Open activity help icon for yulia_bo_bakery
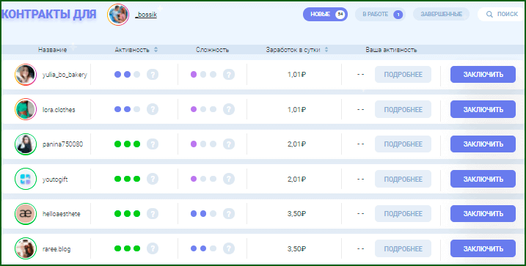 153,74
